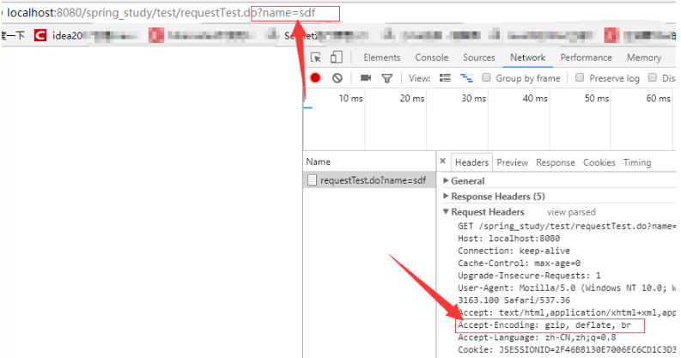The image size is (681, 358).
Task: Switch to the Console tab
Action: point(431,58)
